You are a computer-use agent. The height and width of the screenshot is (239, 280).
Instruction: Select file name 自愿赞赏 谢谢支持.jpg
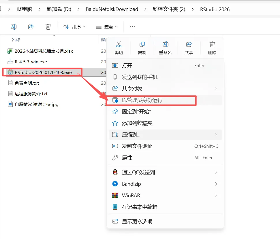point(36,104)
